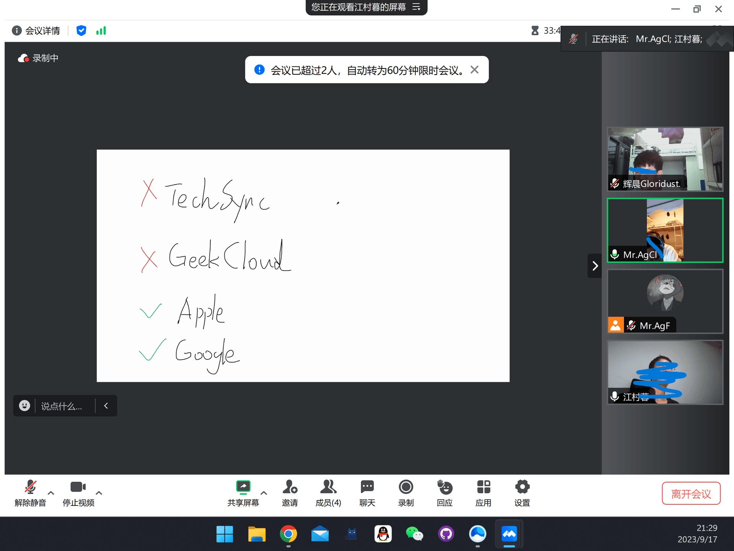Toggle recording with 录制

(x=406, y=494)
